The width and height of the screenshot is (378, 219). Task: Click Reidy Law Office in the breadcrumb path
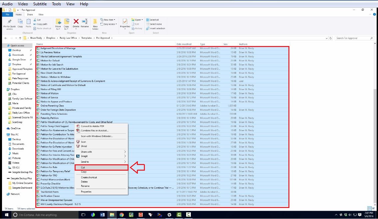[68, 38]
